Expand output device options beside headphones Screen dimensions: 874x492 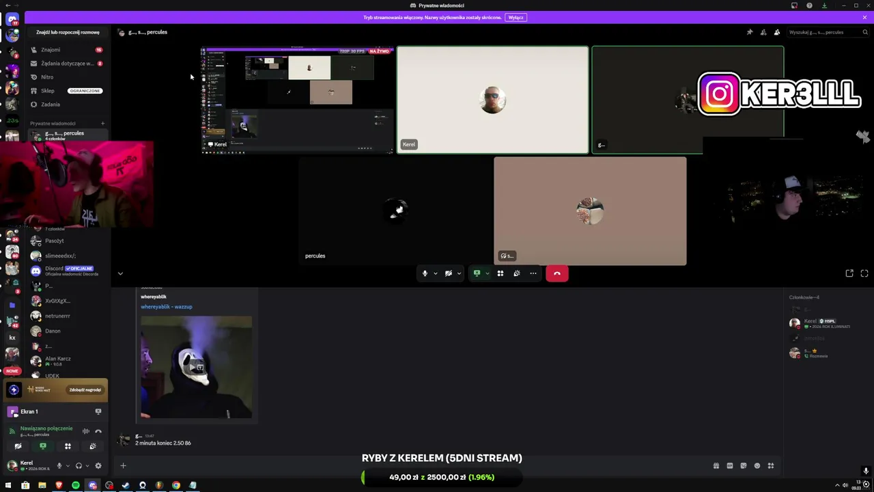pyautogui.click(x=86, y=466)
